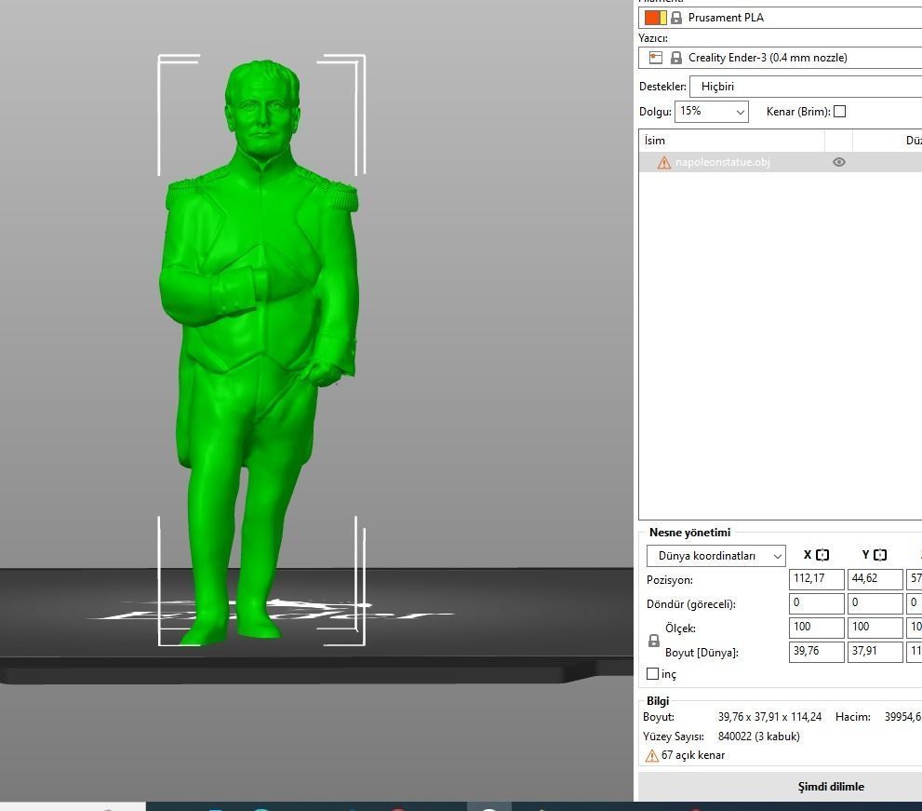
Task: Click the Pozisyon Y field showing 44,62
Action: 875,579
